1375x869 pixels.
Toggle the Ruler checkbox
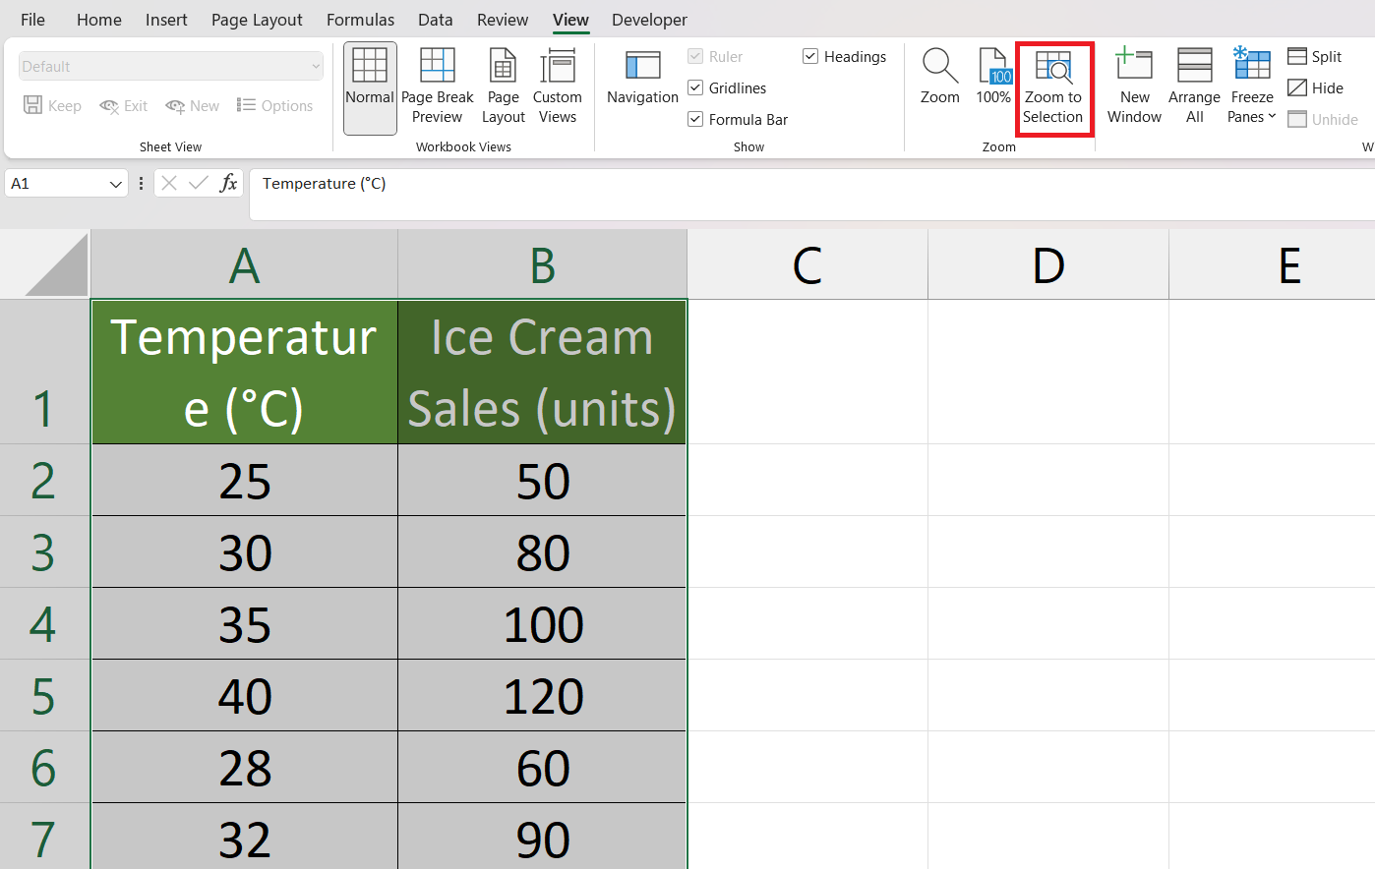695,57
